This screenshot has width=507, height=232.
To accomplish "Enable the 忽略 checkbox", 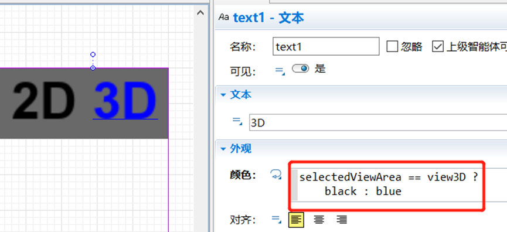I will click(392, 47).
